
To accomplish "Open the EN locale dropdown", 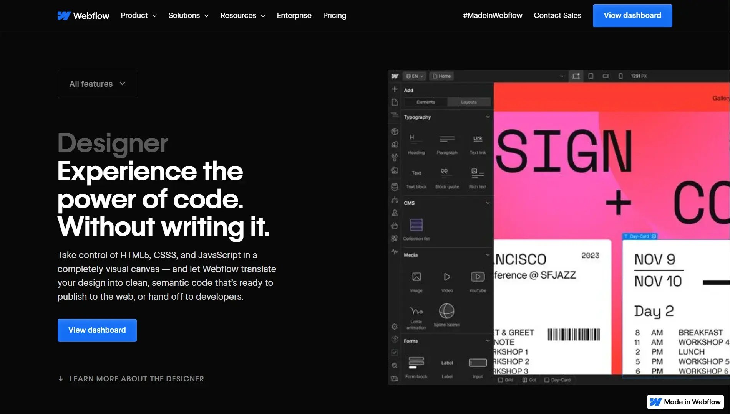I will point(415,76).
